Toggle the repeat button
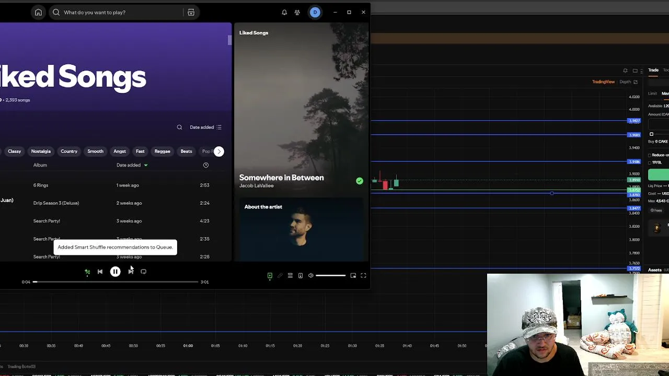Viewport: 669px width, 376px height. click(143, 272)
